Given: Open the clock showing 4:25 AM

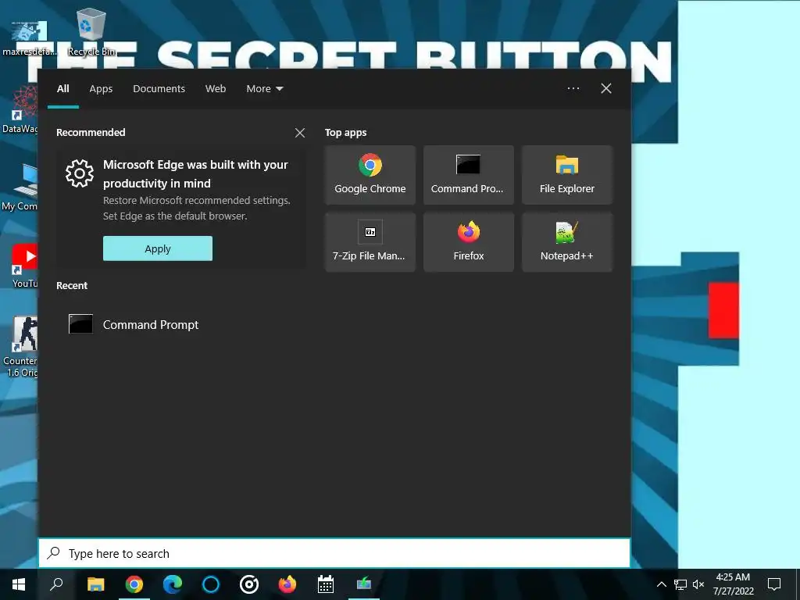Looking at the screenshot, I should point(733,584).
